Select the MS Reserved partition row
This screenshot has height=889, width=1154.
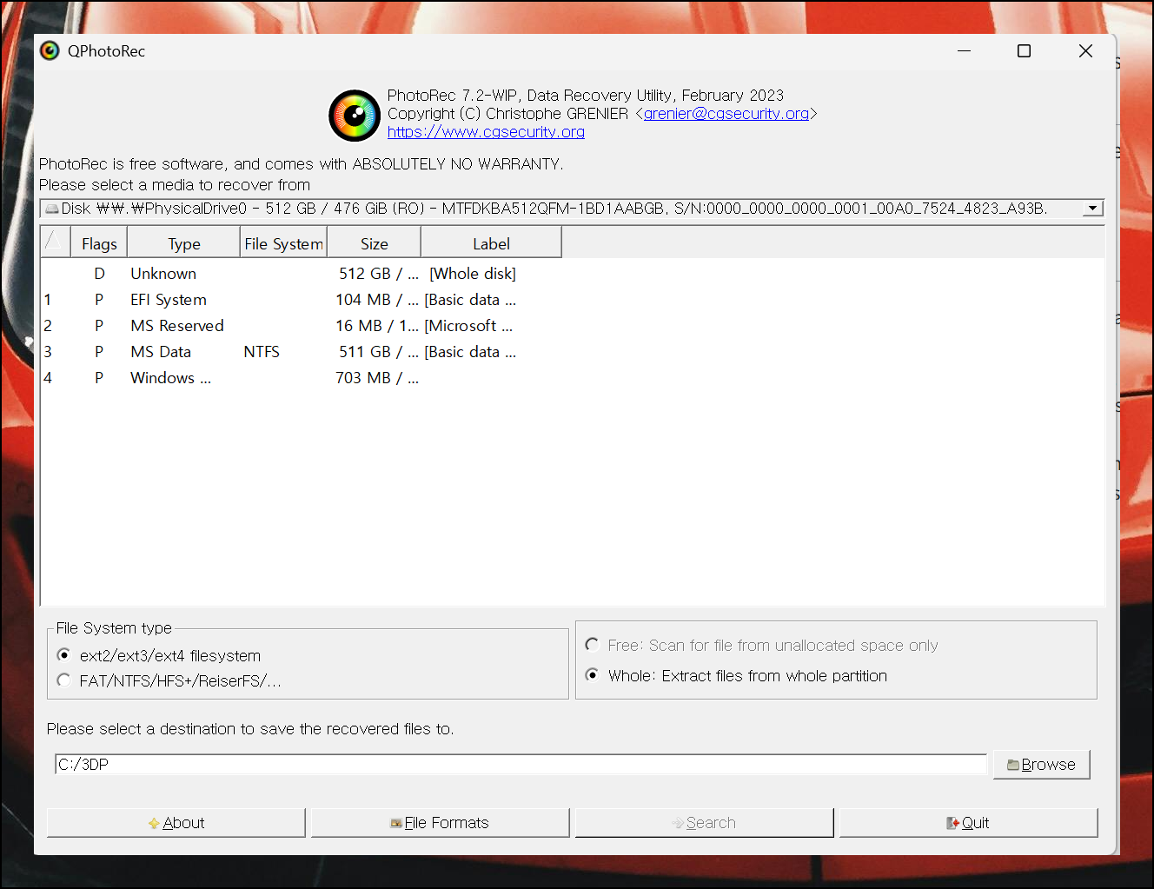pyautogui.click(x=301, y=326)
